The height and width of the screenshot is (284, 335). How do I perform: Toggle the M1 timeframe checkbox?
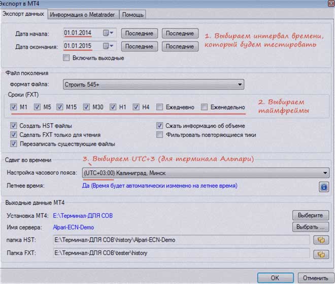pos(14,107)
